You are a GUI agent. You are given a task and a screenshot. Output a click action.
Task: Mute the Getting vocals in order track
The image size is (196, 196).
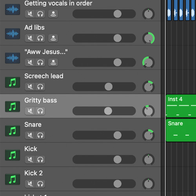tap(30, 14)
